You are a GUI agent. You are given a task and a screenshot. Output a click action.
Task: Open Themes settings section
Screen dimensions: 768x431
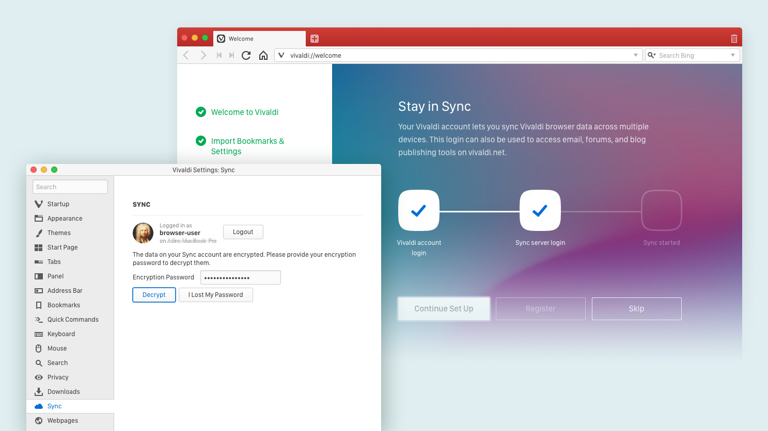tap(70, 233)
